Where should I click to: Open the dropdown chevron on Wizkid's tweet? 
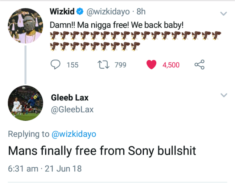(x=224, y=14)
